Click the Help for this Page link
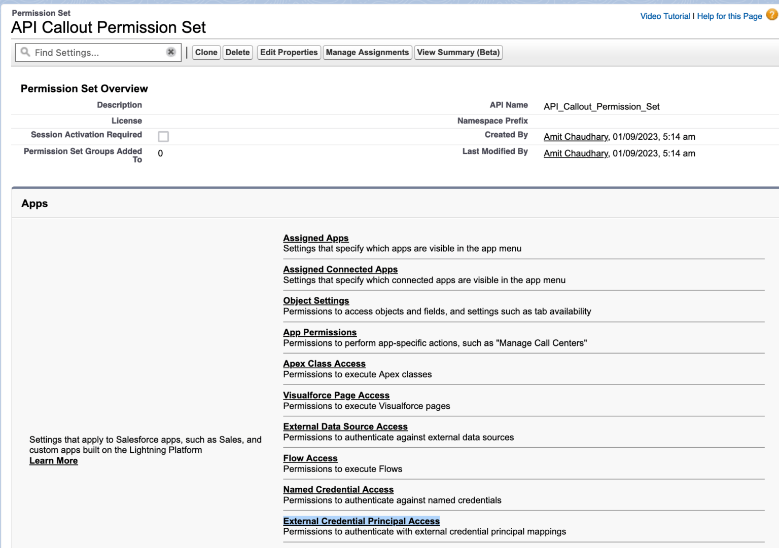The height and width of the screenshot is (548, 779). click(x=729, y=16)
